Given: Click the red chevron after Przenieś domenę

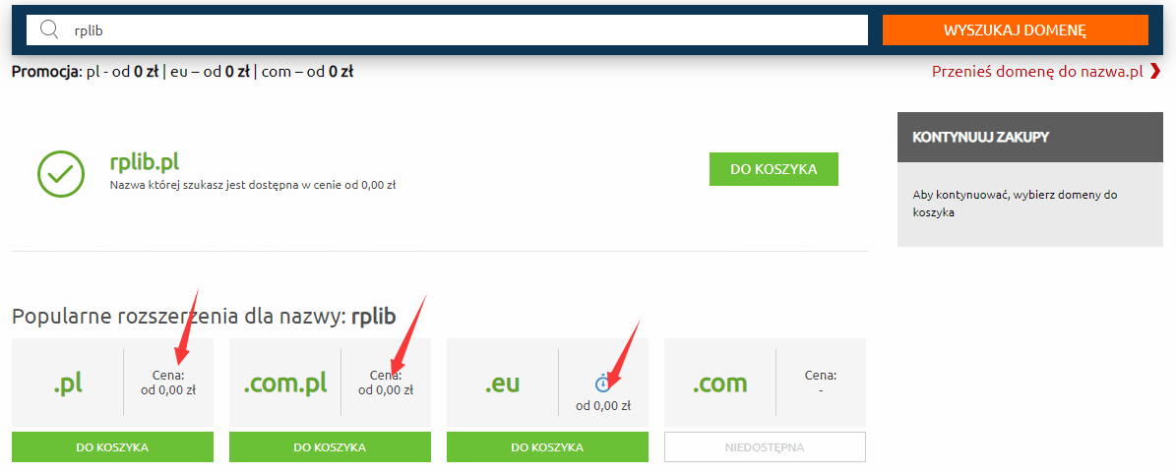Looking at the screenshot, I should click(1155, 72).
